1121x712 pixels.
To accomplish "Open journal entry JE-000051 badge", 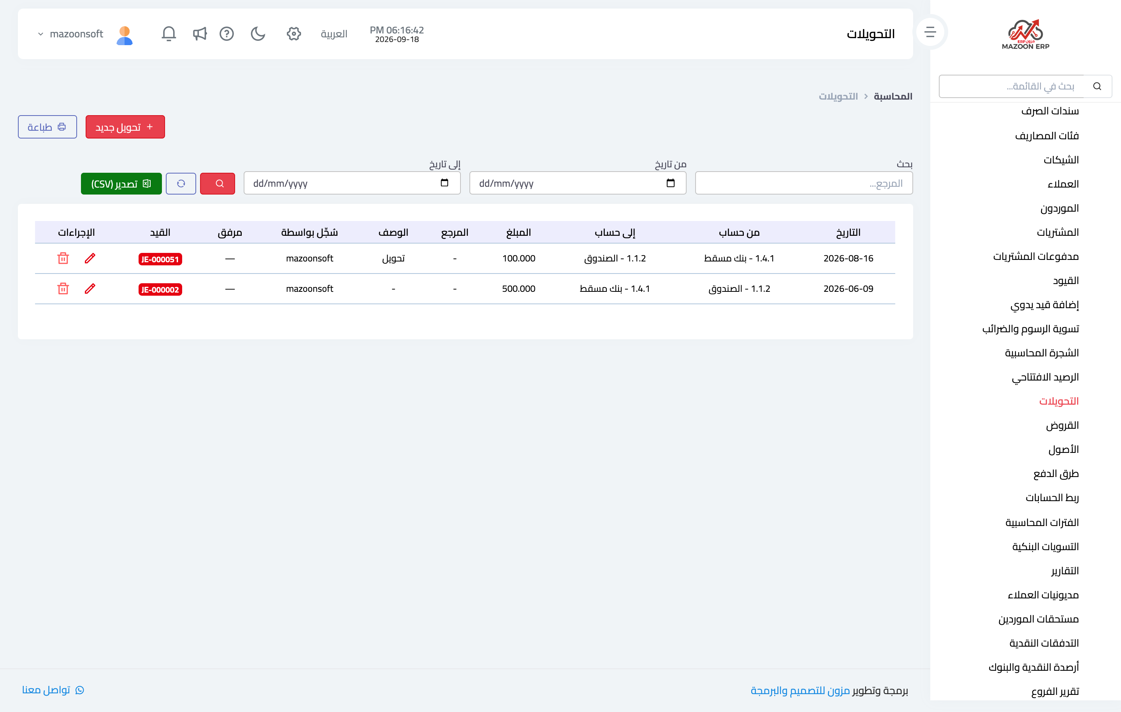I will [160, 259].
